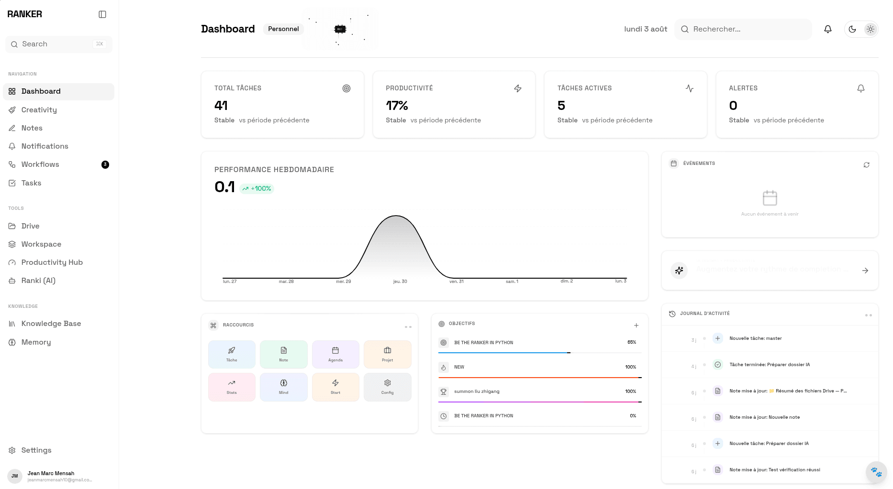Click the chip icon beside Personnel
This screenshot has width=893, height=489.
click(x=340, y=29)
